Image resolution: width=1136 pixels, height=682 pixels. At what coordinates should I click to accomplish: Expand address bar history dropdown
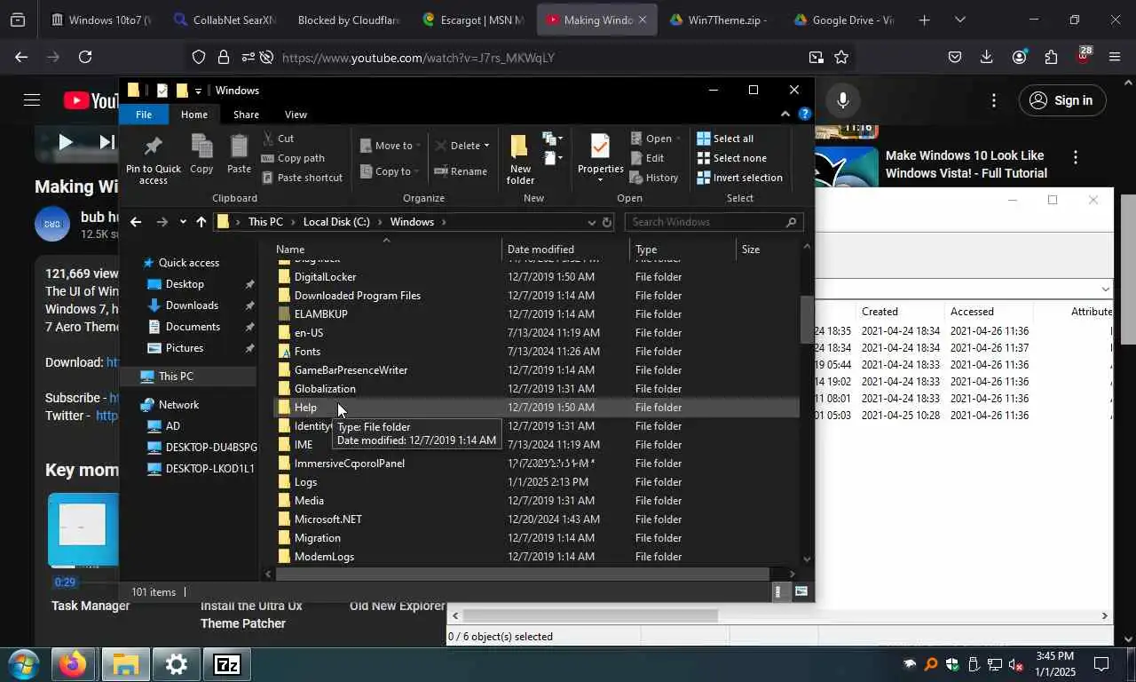pos(591,222)
